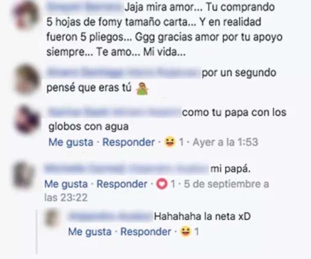
Task: Open the blurred author name before Jaja mira amor
Action: click(85, 8)
